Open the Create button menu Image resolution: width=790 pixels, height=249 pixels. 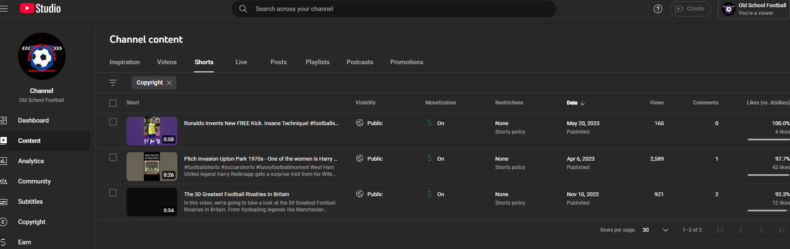(x=690, y=9)
